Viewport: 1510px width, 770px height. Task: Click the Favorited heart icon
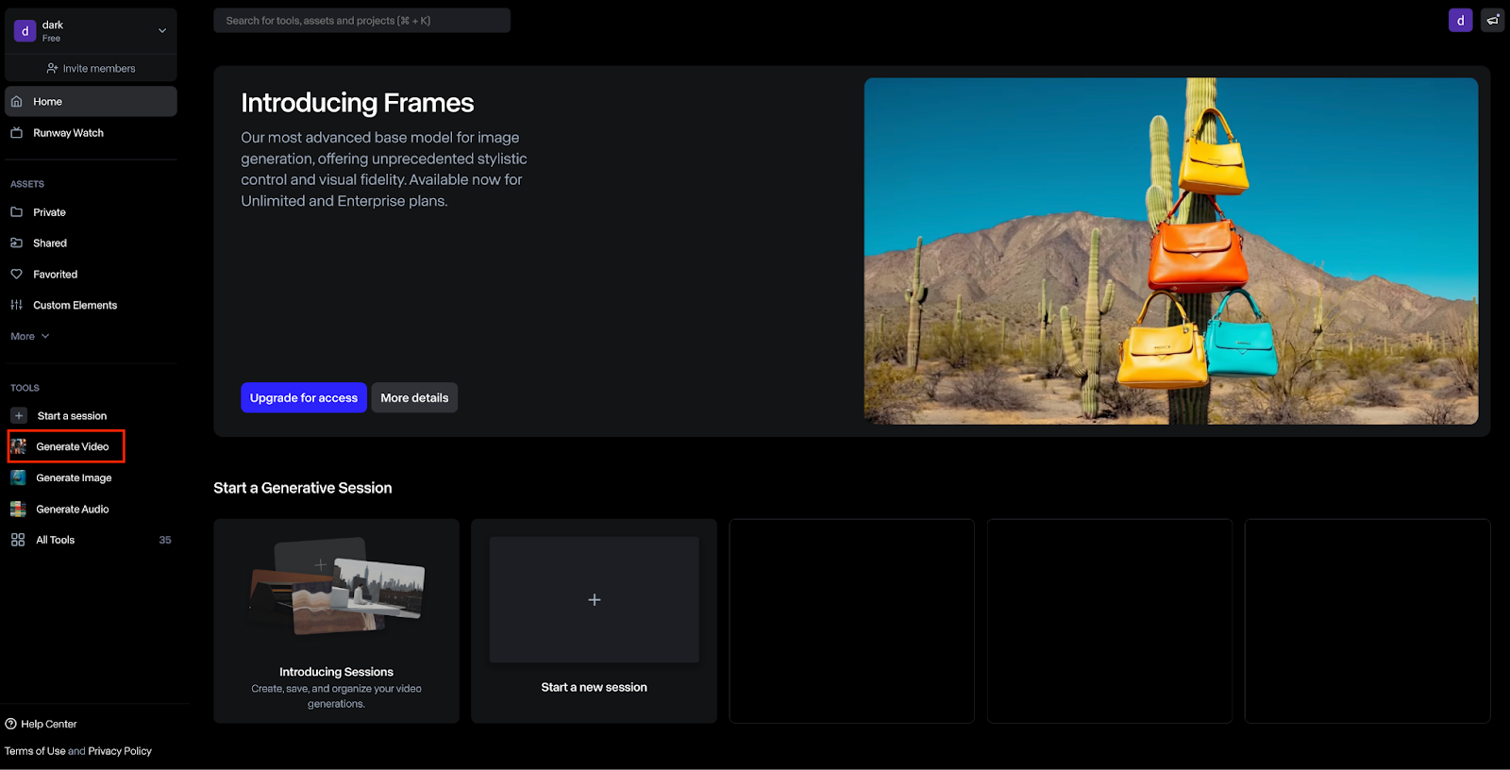coord(16,275)
